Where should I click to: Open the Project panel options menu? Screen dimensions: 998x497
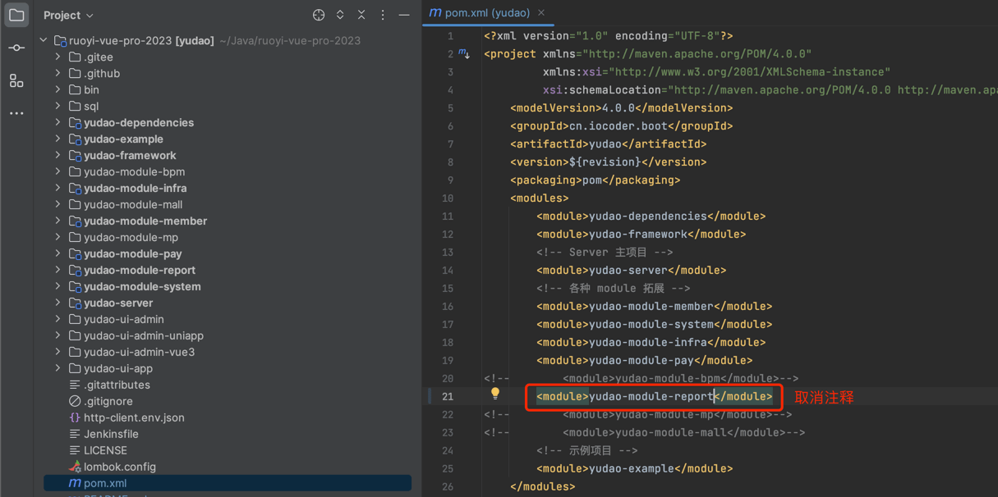(383, 15)
